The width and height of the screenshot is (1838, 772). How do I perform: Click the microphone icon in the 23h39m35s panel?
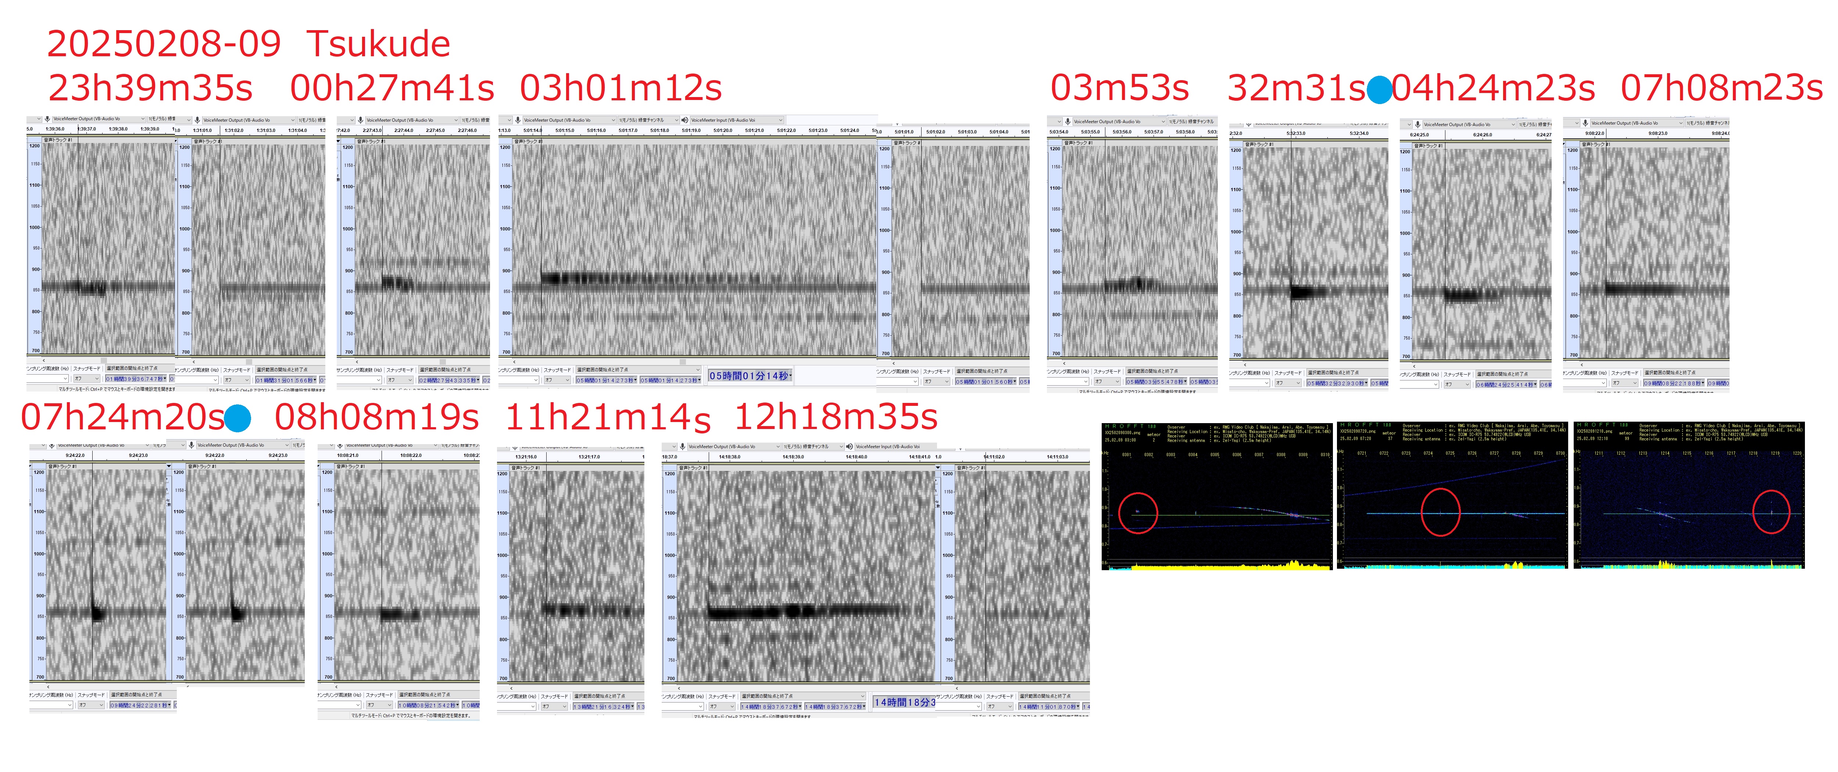click(x=47, y=119)
